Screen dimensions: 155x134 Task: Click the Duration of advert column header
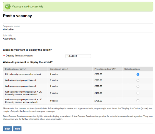click(59, 69)
